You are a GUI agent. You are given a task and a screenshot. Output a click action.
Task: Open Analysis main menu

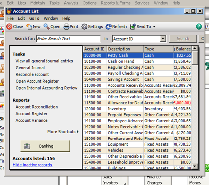pyautogui.click(x=71, y=3)
